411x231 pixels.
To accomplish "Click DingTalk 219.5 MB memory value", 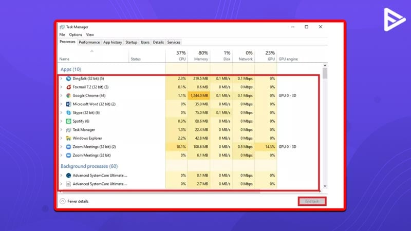I will tap(200, 79).
